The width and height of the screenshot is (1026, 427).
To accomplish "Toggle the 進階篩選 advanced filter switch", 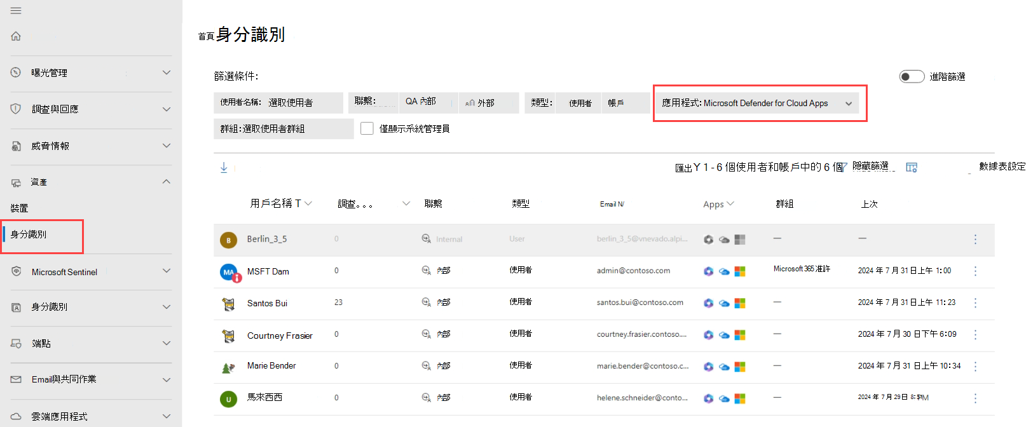I will click(912, 76).
